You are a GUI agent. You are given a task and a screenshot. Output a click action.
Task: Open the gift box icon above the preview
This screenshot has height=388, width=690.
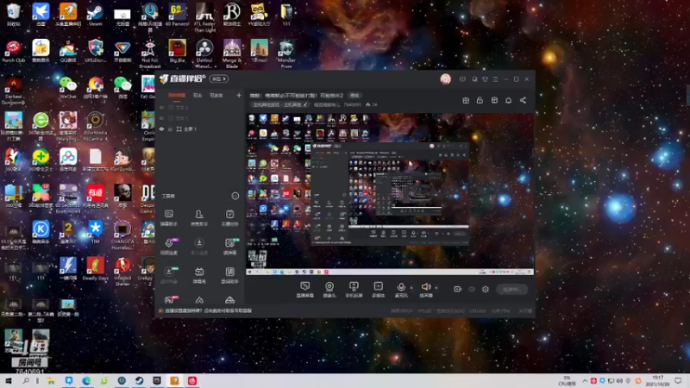466,100
